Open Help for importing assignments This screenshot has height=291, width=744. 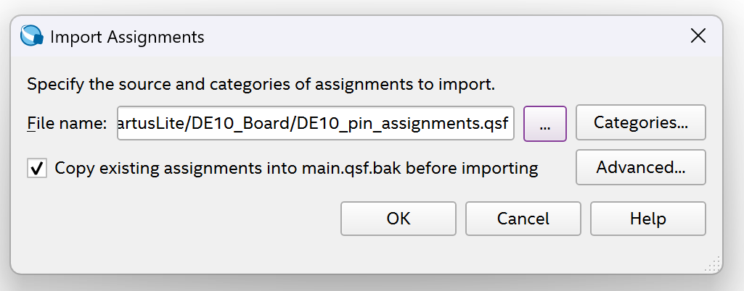click(647, 219)
